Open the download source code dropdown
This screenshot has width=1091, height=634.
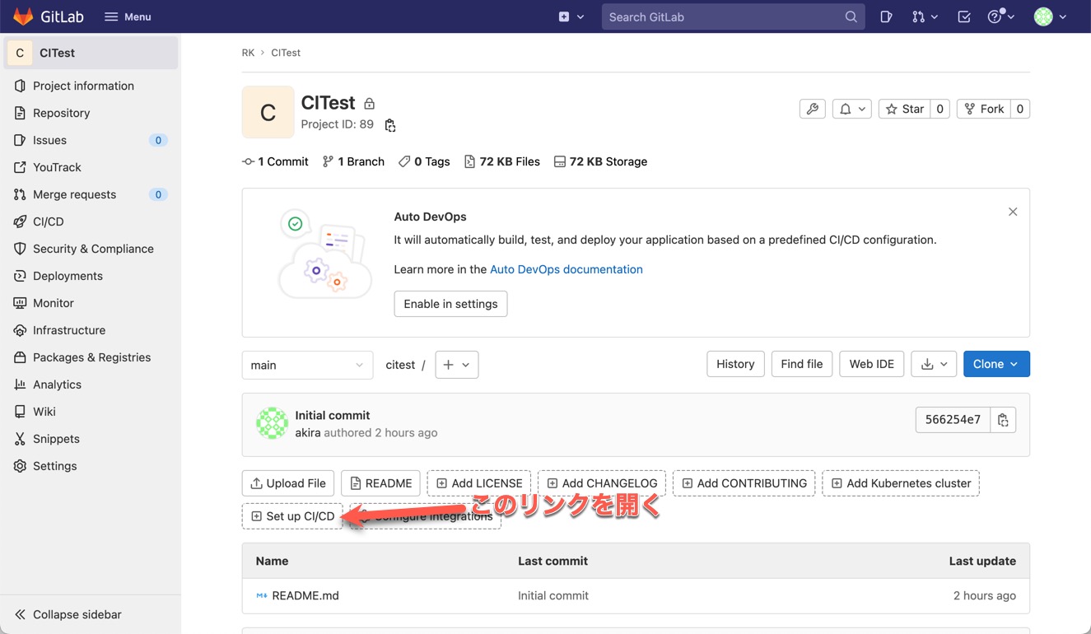(934, 364)
